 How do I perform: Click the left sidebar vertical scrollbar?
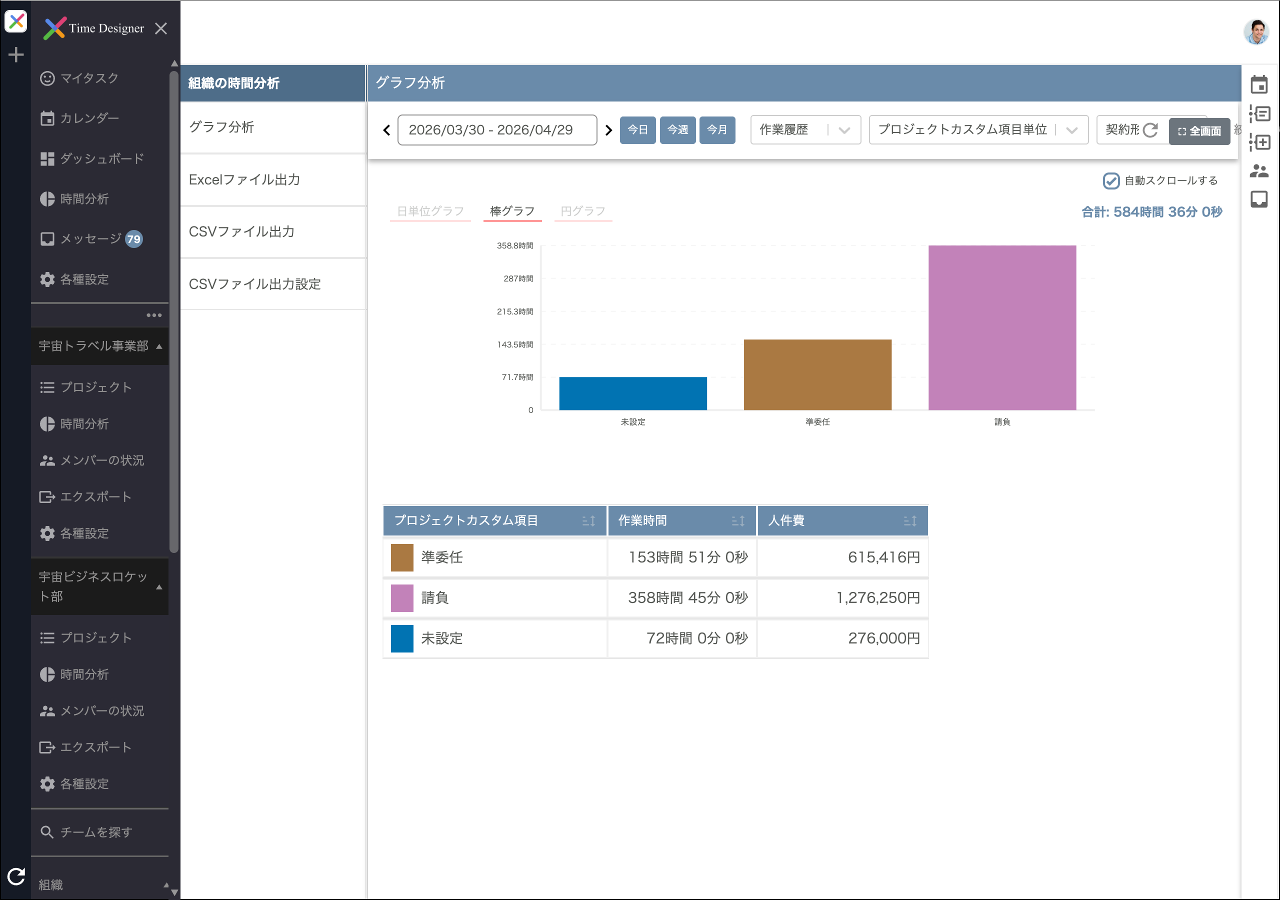pyautogui.click(x=174, y=312)
